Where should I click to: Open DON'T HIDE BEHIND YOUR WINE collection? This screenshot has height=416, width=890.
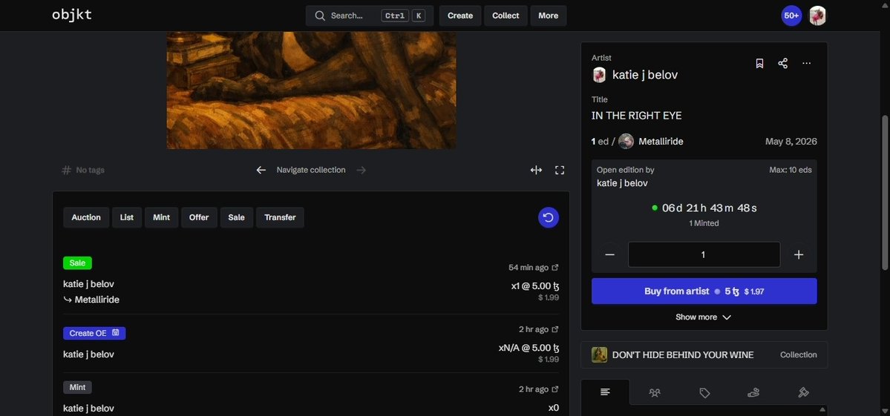coord(683,354)
